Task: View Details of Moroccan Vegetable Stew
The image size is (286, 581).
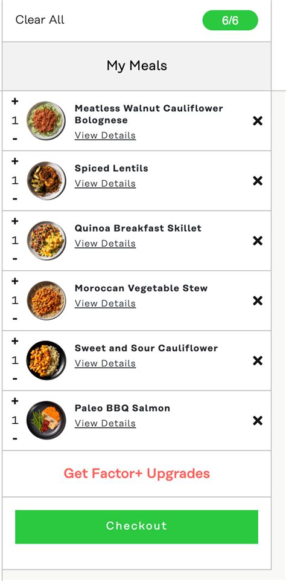Action: point(105,304)
